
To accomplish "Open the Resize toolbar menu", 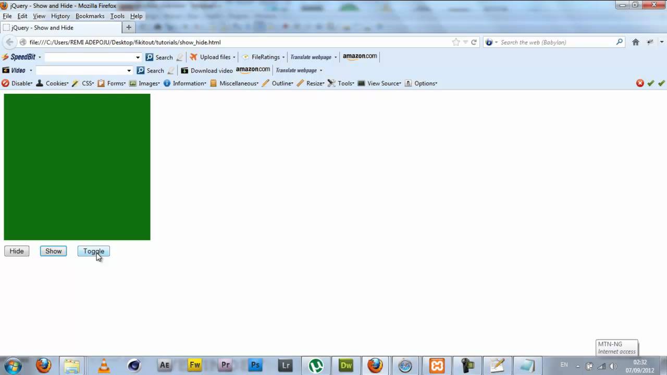I will [x=311, y=83].
